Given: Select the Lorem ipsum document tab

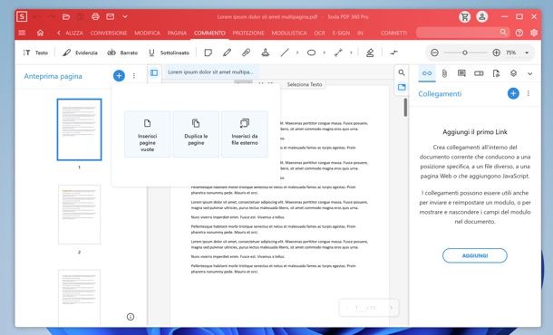Looking at the screenshot, I should coord(210,72).
